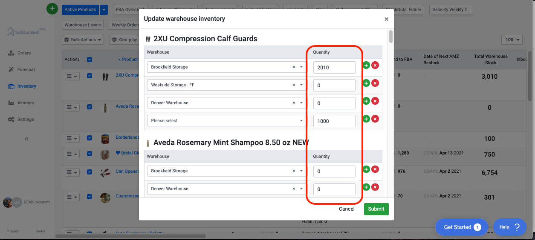The image size is (535, 240).
Task: Open Orders in the sidebar
Action: (20, 53)
